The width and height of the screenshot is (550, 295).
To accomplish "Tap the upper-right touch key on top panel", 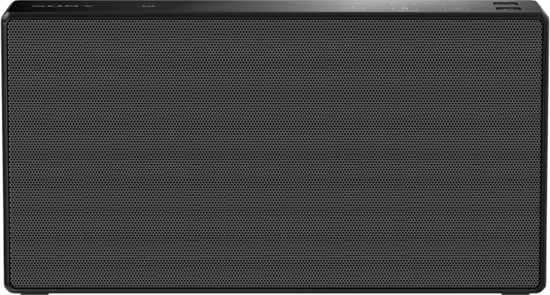I will pos(455,4).
